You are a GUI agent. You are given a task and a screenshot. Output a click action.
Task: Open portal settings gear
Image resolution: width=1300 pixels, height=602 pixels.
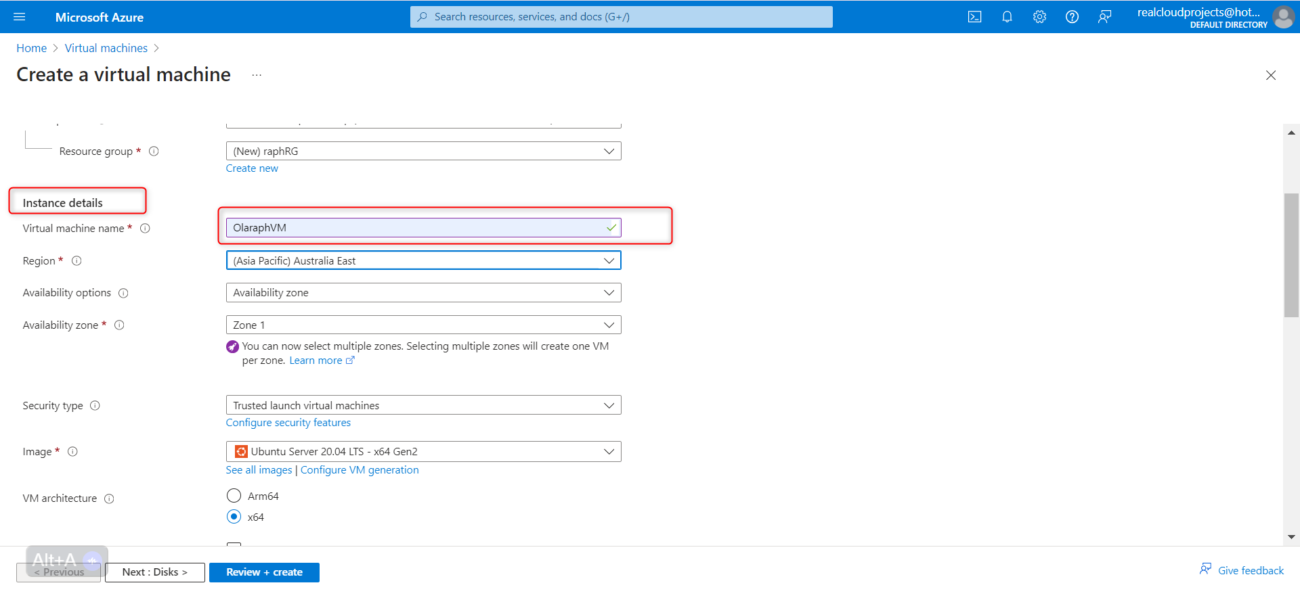[1039, 17]
